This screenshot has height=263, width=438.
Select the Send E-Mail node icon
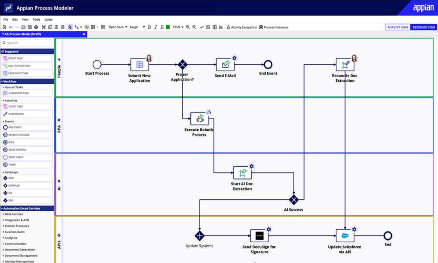[x=225, y=64]
